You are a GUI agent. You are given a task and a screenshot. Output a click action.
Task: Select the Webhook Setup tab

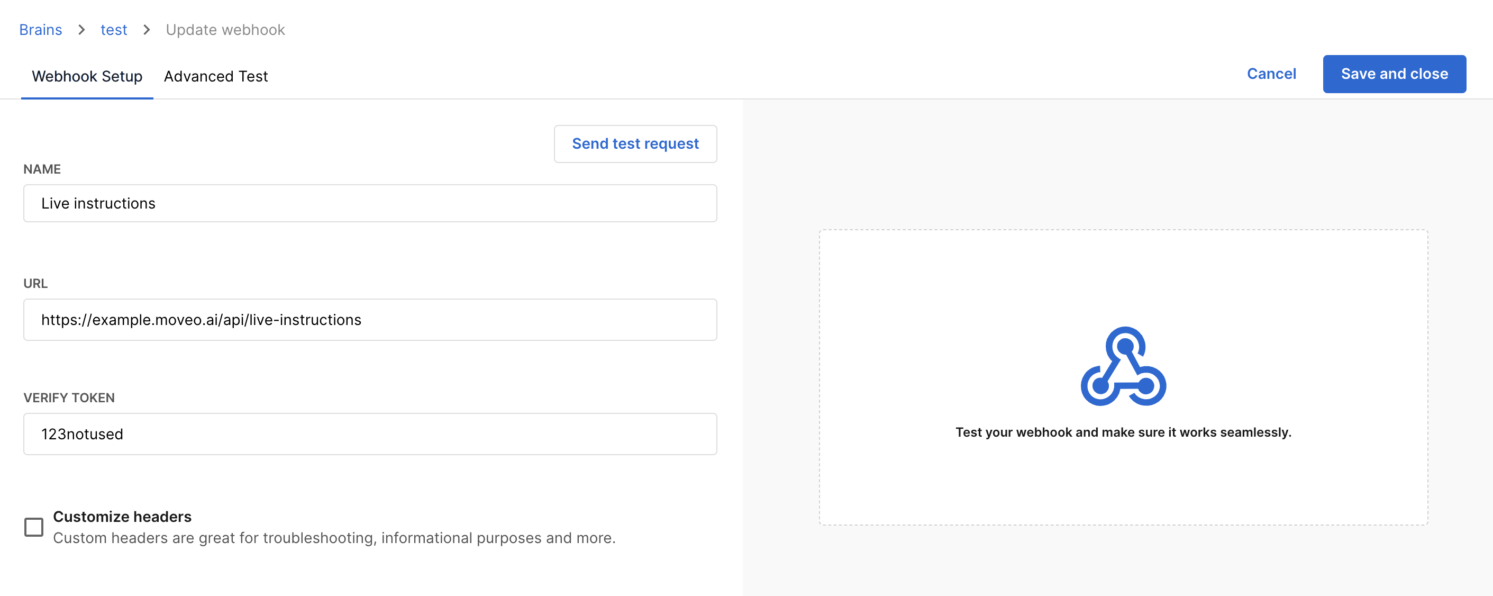pyautogui.click(x=87, y=76)
